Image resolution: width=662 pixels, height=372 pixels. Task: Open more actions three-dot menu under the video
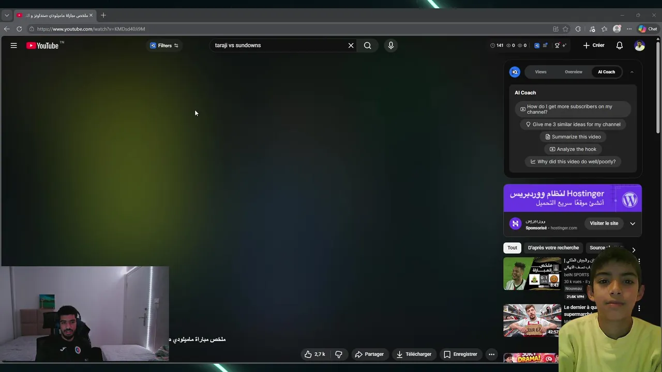(x=491, y=354)
